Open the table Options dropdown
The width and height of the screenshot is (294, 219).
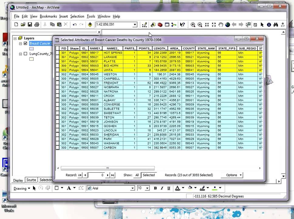point(232,175)
